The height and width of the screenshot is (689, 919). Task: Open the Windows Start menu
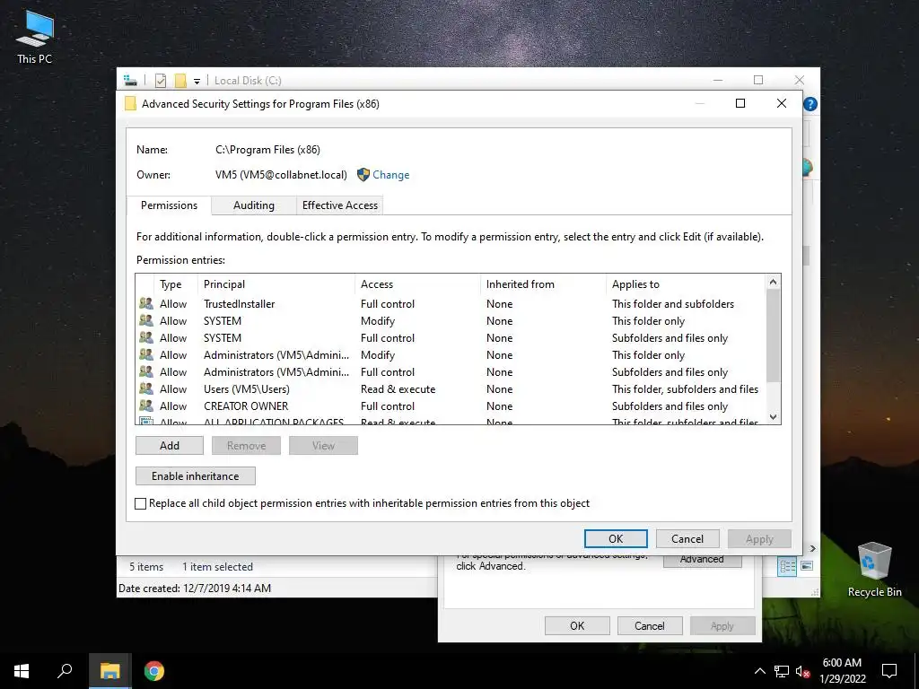[22, 671]
